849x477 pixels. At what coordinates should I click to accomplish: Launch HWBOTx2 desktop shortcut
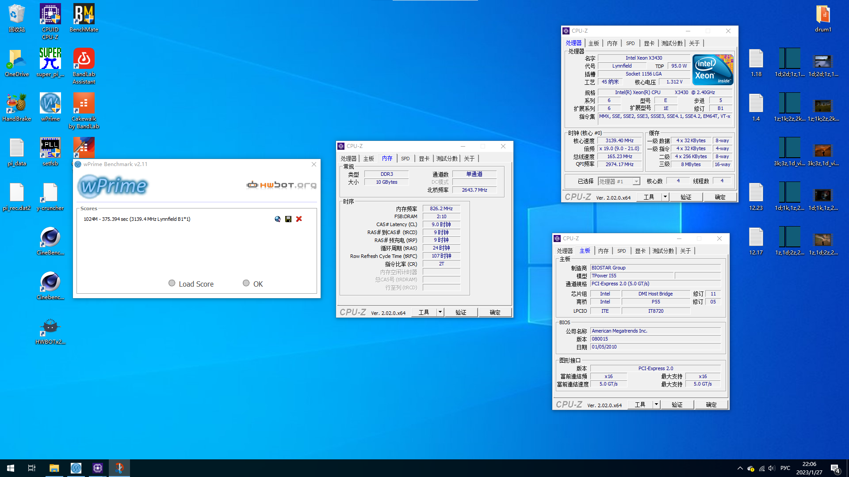(50, 330)
